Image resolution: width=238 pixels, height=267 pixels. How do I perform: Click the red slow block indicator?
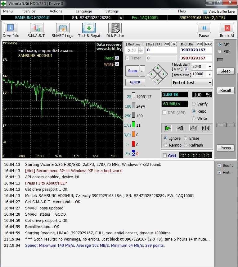(x=133, y=143)
